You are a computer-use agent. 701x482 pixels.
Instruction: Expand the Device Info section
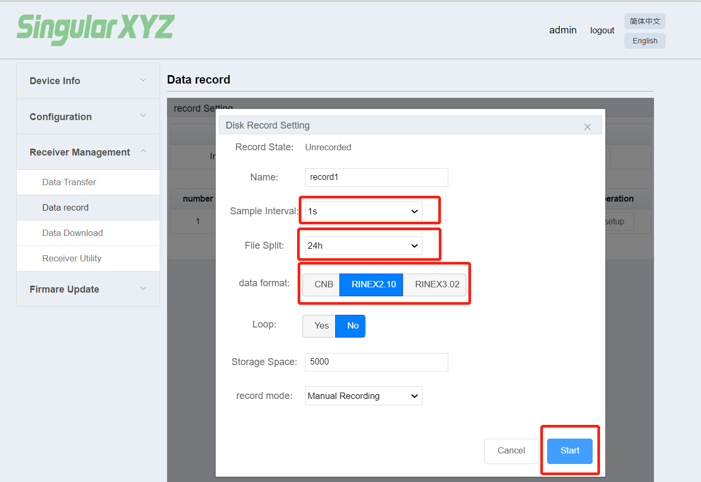point(88,81)
